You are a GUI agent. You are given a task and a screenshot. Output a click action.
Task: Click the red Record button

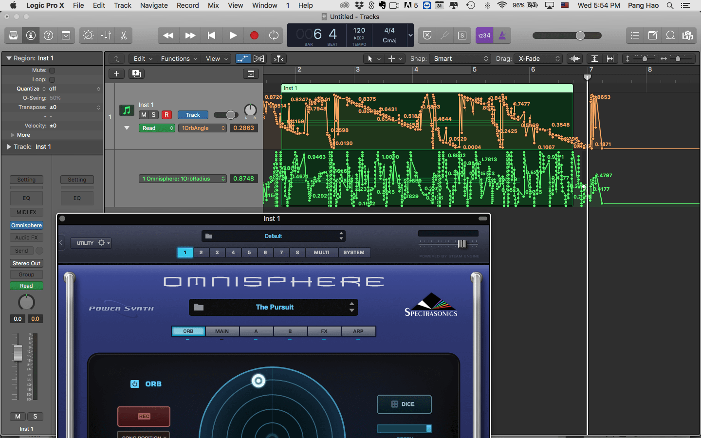pyautogui.click(x=254, y=36)
